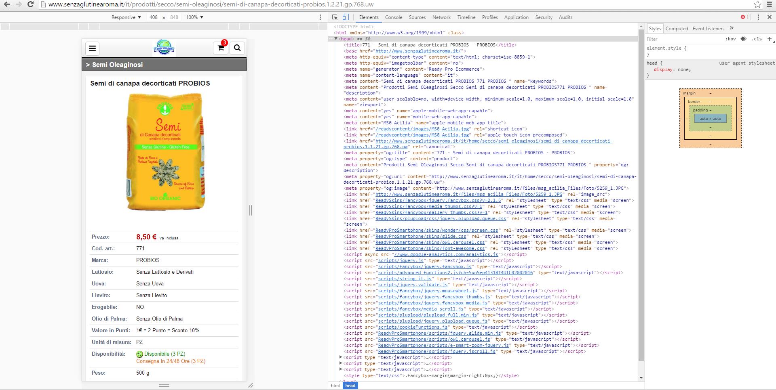Toggle the .cls element classes panel

point(757,39)
